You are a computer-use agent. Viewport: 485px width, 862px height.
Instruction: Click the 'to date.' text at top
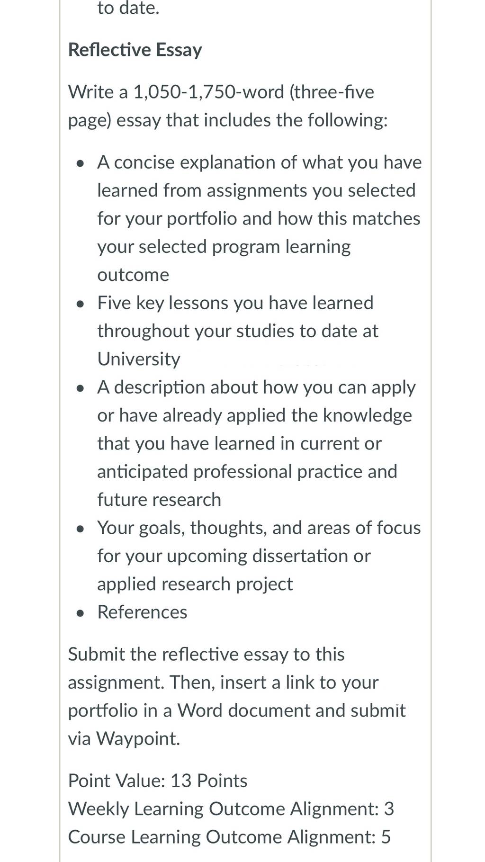(x=128, y=8)
